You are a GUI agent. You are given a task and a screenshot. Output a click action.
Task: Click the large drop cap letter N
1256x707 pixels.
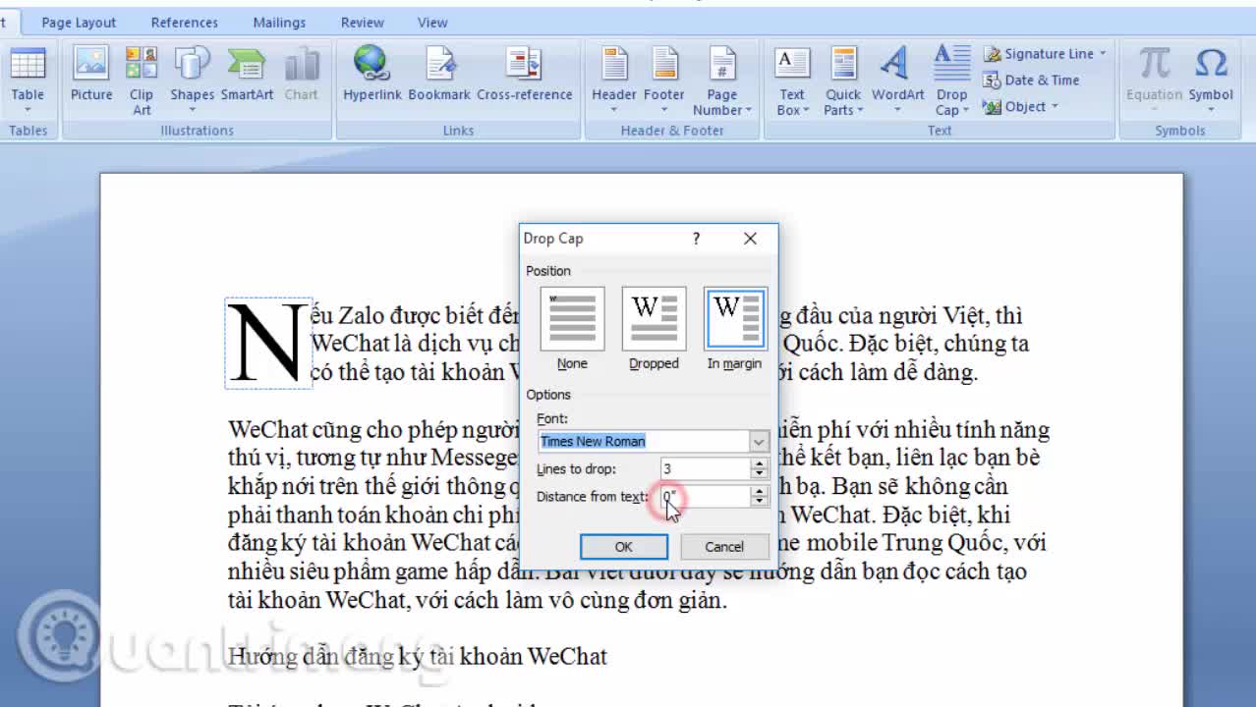coord(267,343)
